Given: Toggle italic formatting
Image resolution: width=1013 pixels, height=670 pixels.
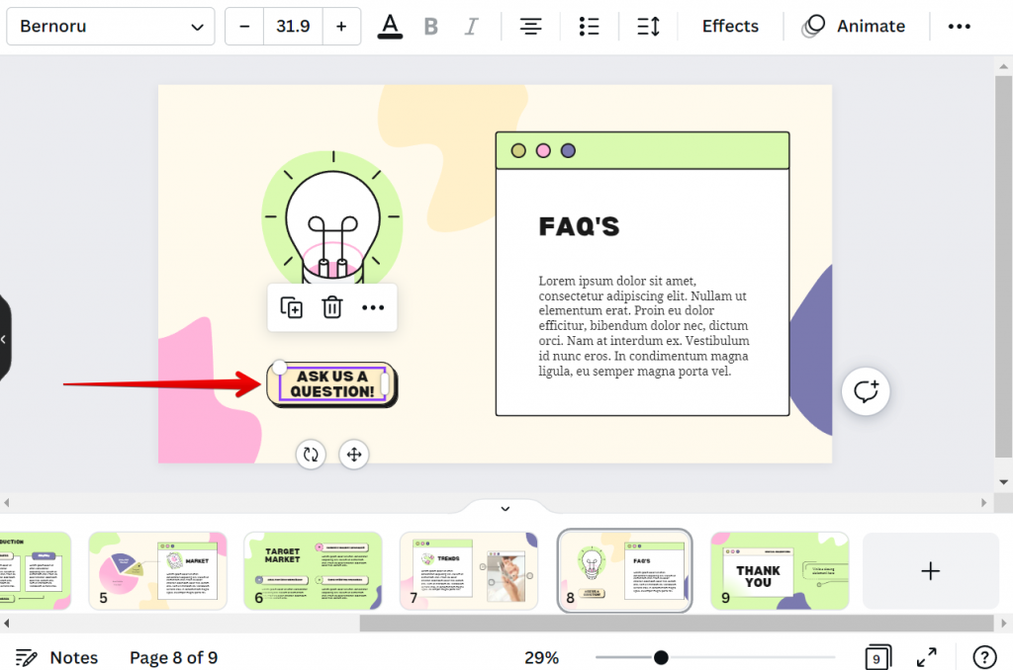Looking at the screenshot, I should coord(472,26).
